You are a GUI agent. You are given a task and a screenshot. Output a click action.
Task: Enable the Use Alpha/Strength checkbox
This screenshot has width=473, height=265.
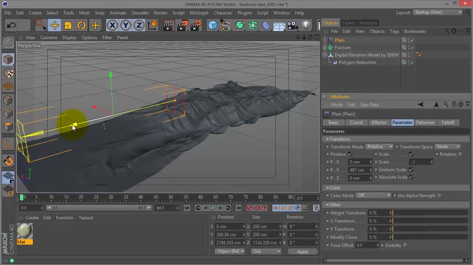[439, 195]
